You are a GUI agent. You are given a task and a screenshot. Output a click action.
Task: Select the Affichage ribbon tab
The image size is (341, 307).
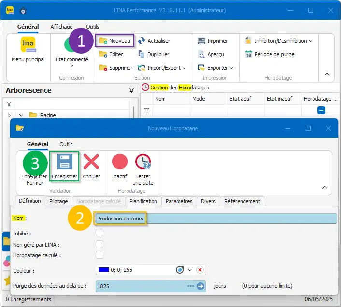61,27
